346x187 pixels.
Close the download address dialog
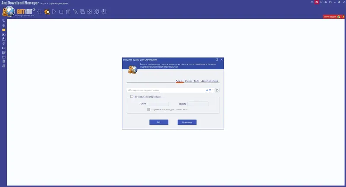(x=221, y=59)
